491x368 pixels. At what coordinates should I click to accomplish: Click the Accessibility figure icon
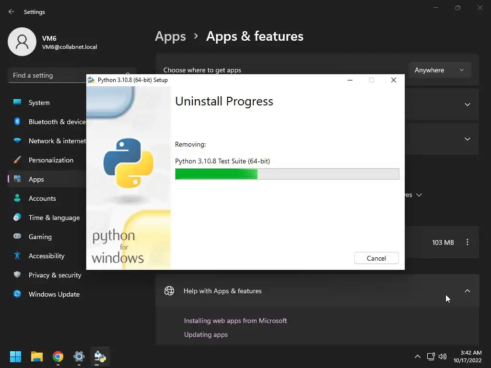click(17, 256)
